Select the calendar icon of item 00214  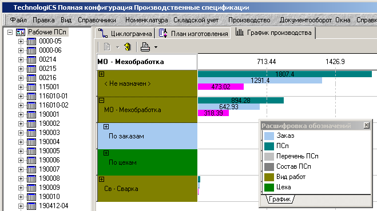tap(31, 59)
